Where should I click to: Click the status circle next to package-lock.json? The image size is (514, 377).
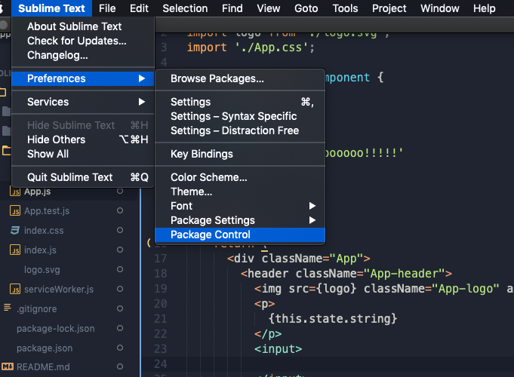click(x=120, y=328)
